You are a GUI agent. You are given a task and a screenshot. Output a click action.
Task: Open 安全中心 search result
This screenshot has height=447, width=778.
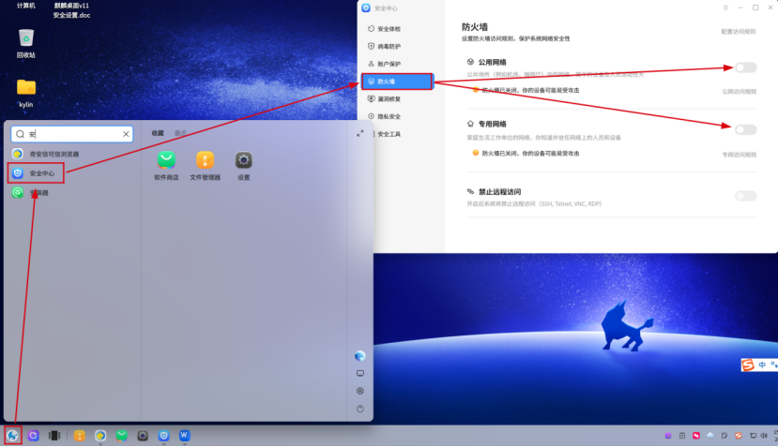pyautogui.click(x=36, y=173)
